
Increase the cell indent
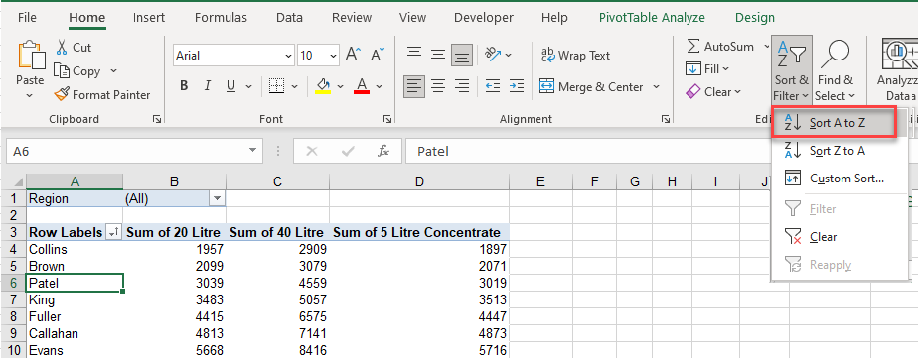[516, 87]
